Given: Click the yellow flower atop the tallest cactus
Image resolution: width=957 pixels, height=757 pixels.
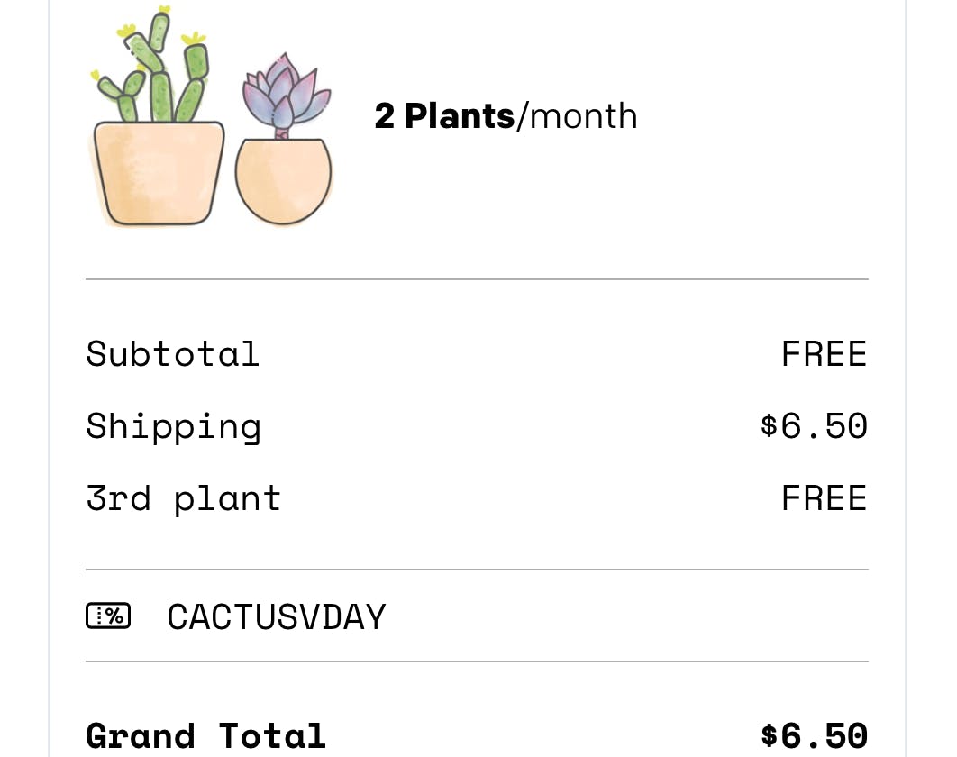Looking at the screenshot, I should coord(162,12).
